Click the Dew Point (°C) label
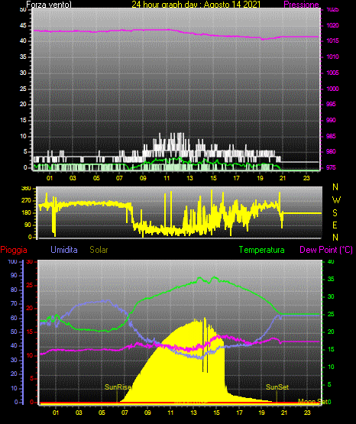The image size is (356, 424). (x=326, y=250)
